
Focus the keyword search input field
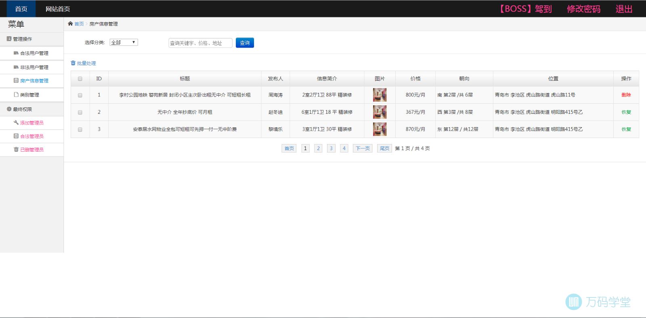coord(200,43)
